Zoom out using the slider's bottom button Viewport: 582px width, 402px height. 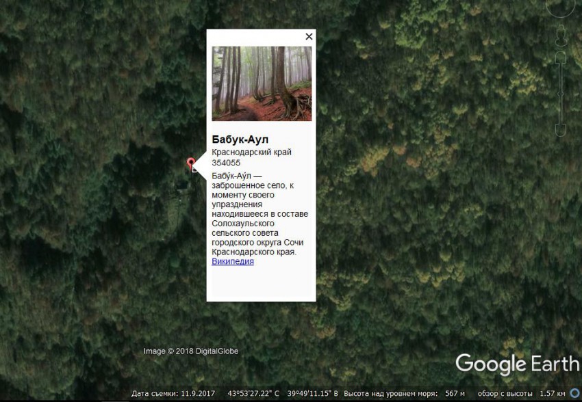[561, 131]
